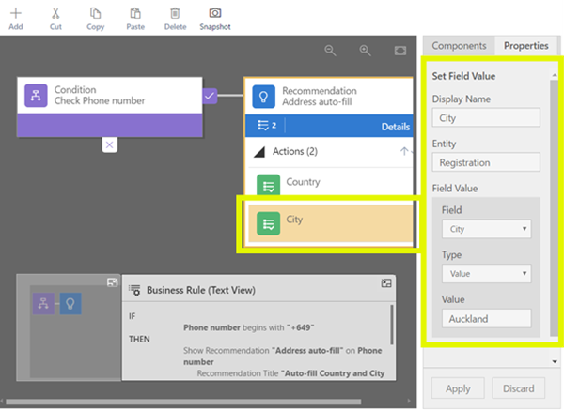Click the condition false X connector
Image resolution: width=564 pixels, height=410 pixels.
coord(110,144)
